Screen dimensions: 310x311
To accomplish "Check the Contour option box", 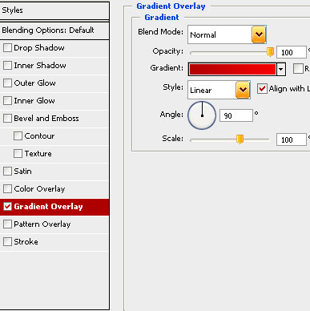I will click(18, 136).
